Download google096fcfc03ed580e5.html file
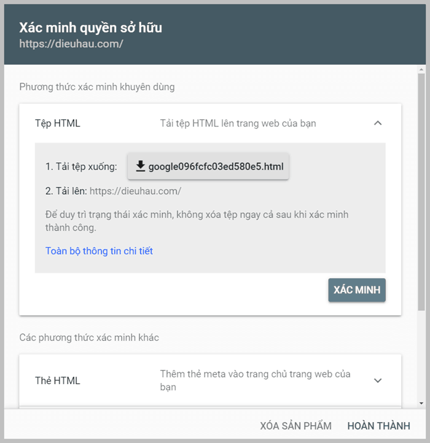Viewport: 430px width, 443px height. pyautogui.click(x=208, y=166)
